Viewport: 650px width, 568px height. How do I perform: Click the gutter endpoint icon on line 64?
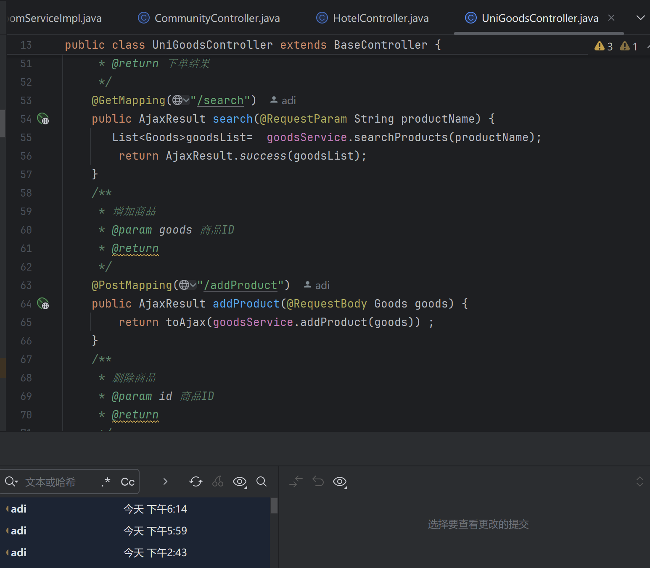click(43, 304)
